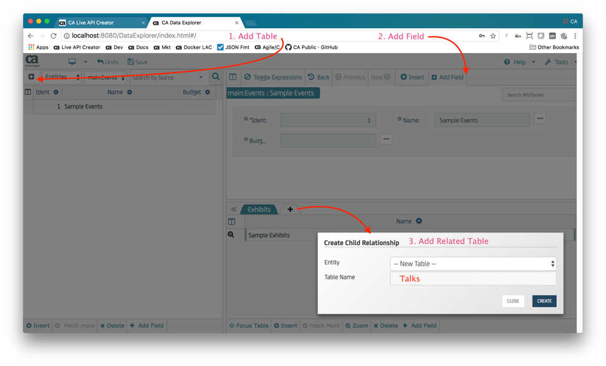Click browser back arrow
This screenshot has width=606, height=366.
(x=31, y=36)
